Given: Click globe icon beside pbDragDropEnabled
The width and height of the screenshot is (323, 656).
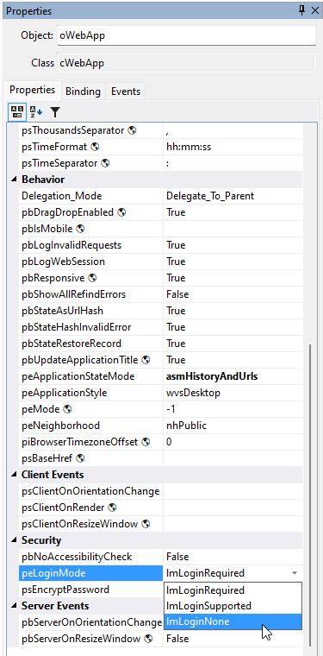Looking at the screenshot, I should 121,212.
